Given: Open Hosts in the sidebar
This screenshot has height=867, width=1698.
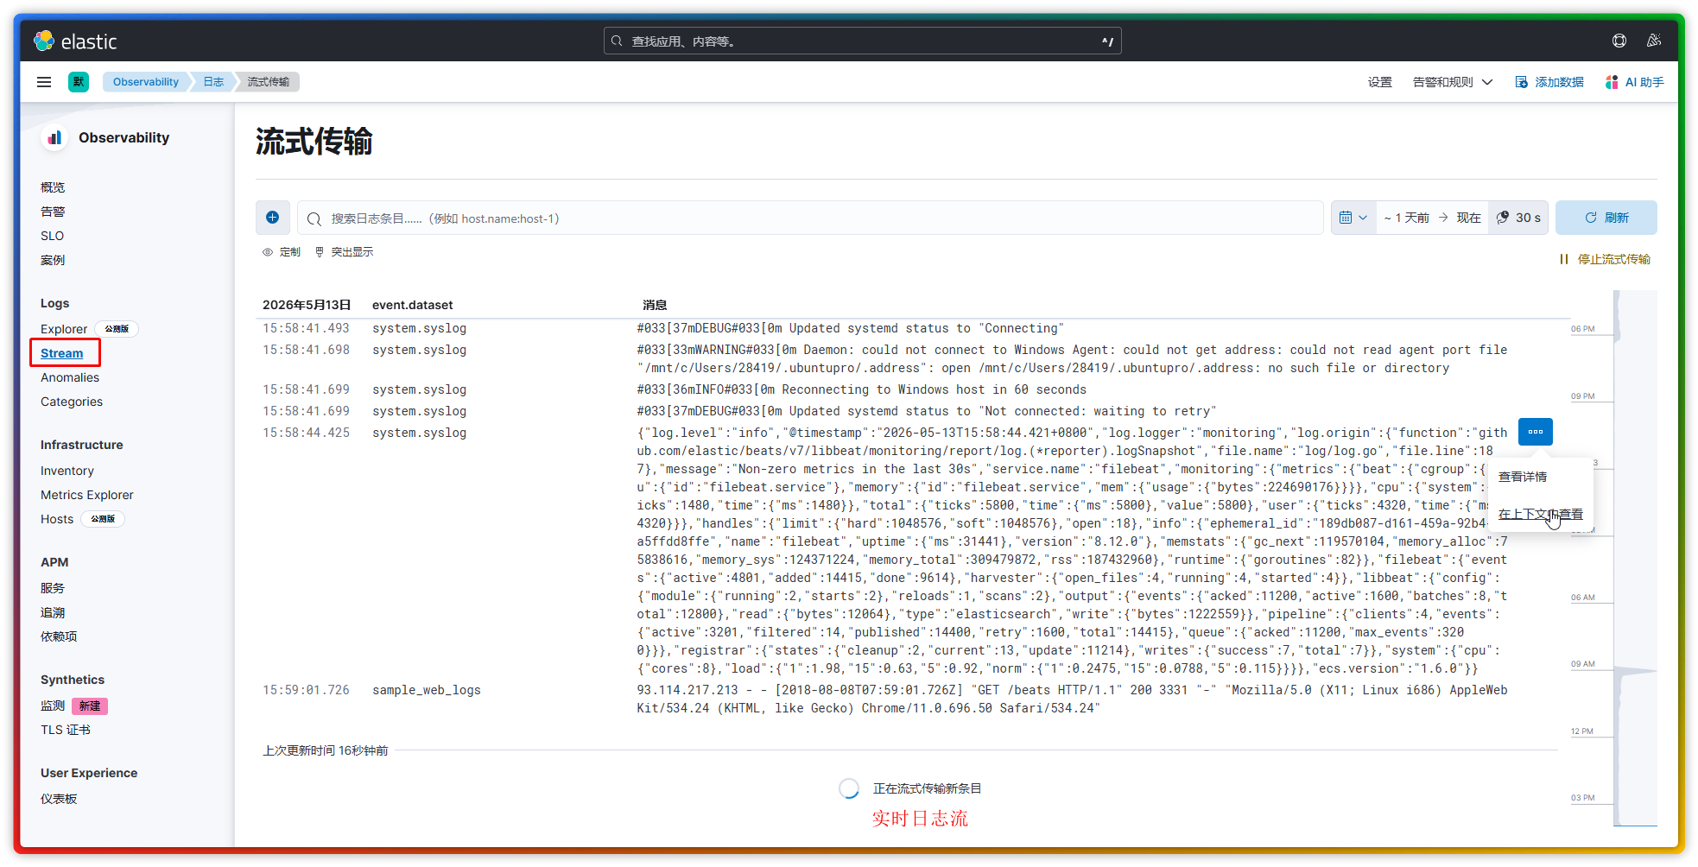Looking at the screenshot, I should tap(57, 519).
